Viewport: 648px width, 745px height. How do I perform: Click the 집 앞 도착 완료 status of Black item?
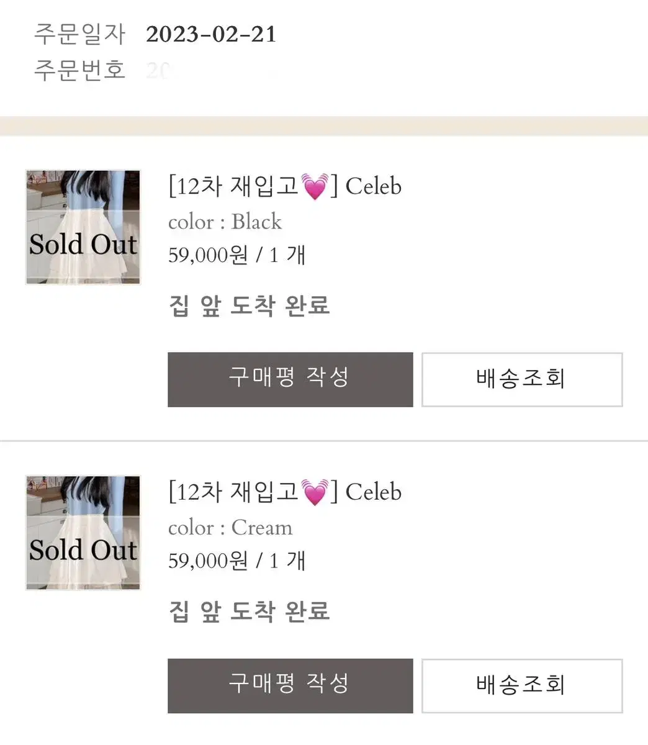pyautogui.click(x=249, y=305)
